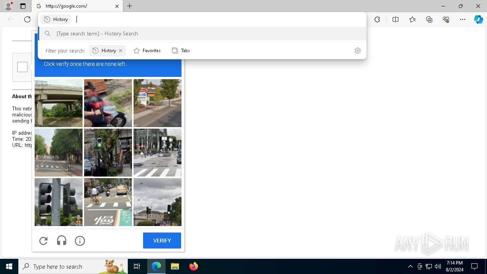Select the tree-lined street crosswalk image
487x274 pixels.
point(59,153)
